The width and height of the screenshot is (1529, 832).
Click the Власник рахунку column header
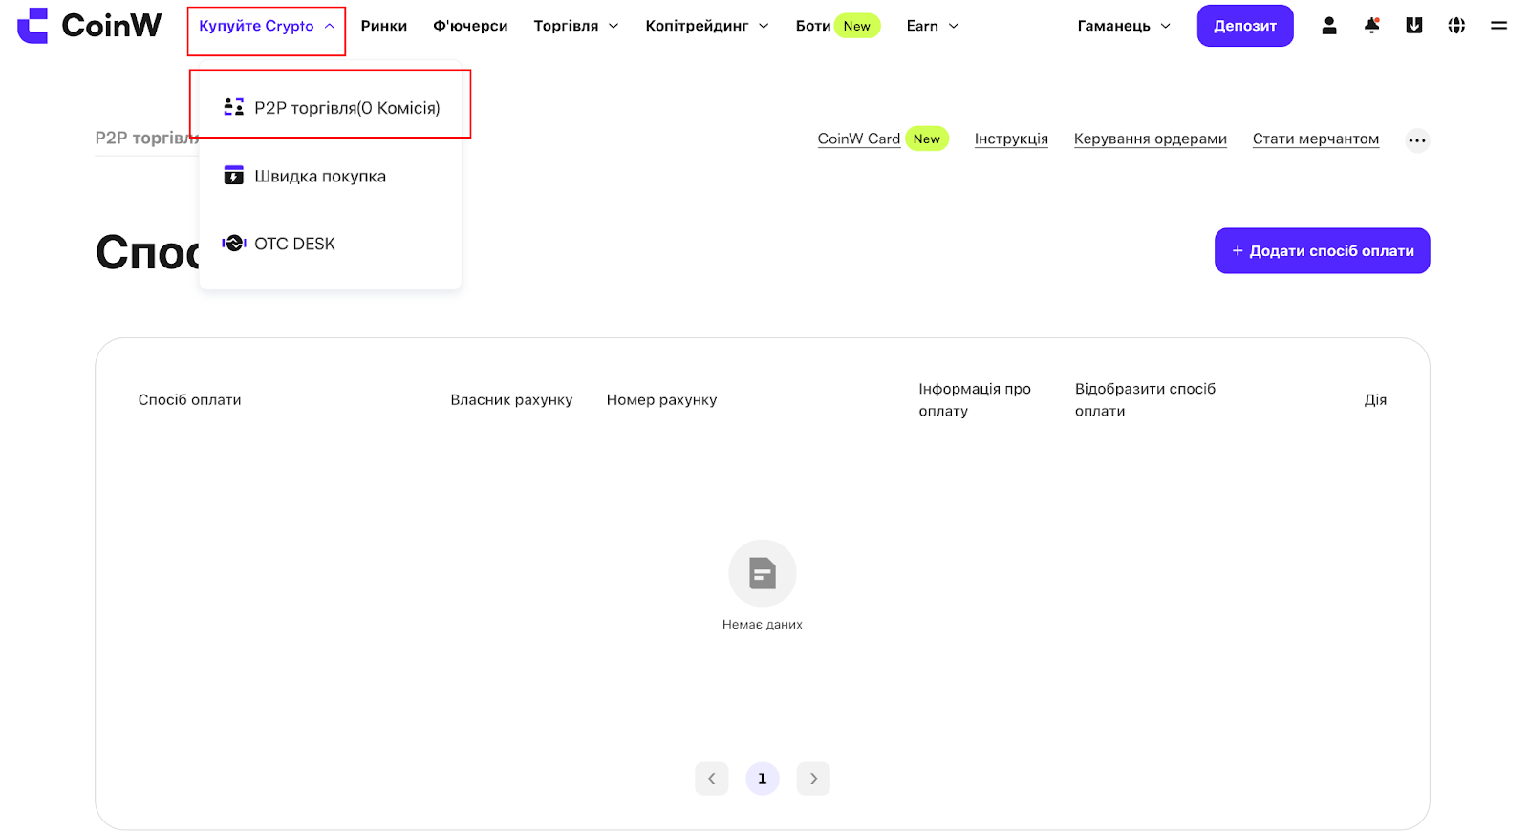pos(511,399)
